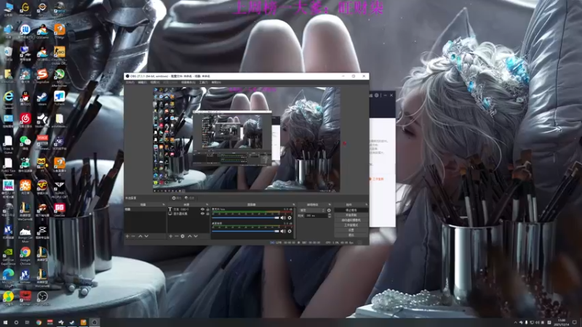
Task: Open Chrome from the taskbar
Action: pos(39,323)
